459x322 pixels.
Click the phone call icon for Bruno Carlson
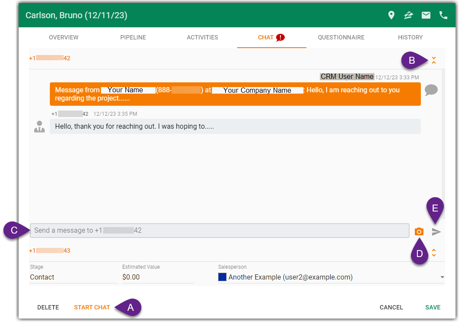click(x=443, y=15)
